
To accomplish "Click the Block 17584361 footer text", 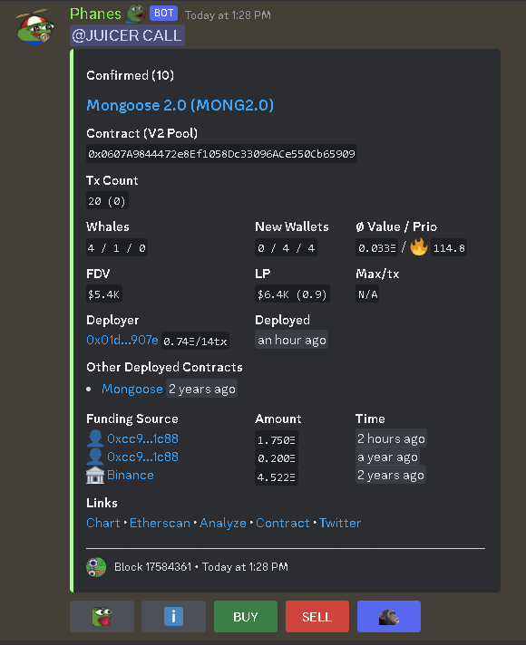I will 153,567.
